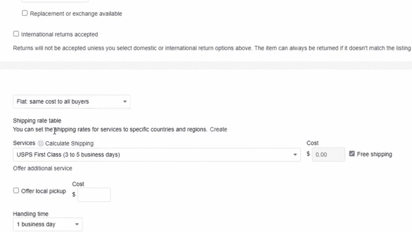412x232 pixels.
Task: Click the Handling time label
Action: [30, 214]
